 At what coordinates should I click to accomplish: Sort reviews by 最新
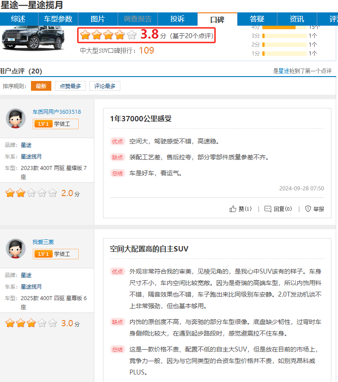[41, 86]
